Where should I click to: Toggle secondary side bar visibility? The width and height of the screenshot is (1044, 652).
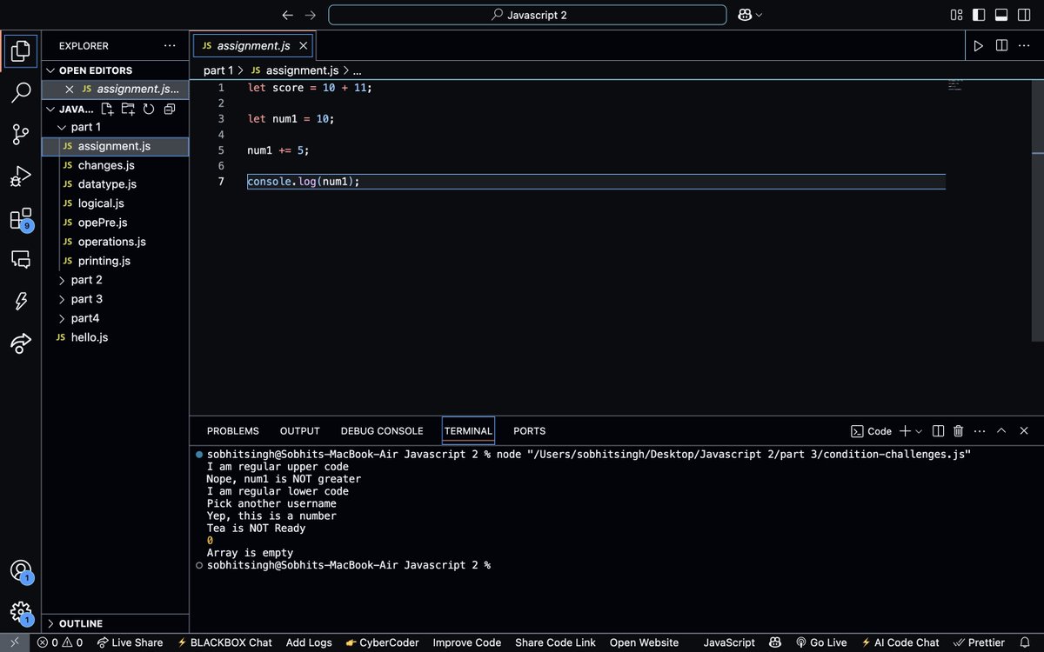(x=1023, y=15)
